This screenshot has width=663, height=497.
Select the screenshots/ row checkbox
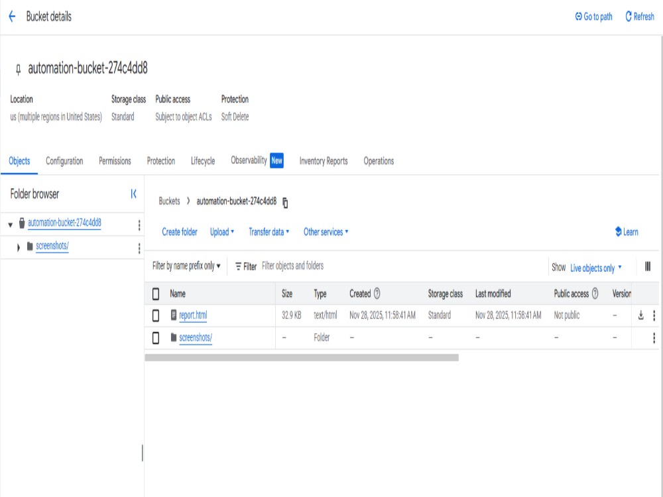click(156, 338)
